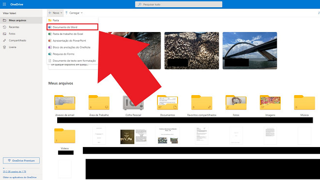Open the Novo dropdown button
Image resolution: width=320 pixels, height=180 pixels.
point(55,13)
